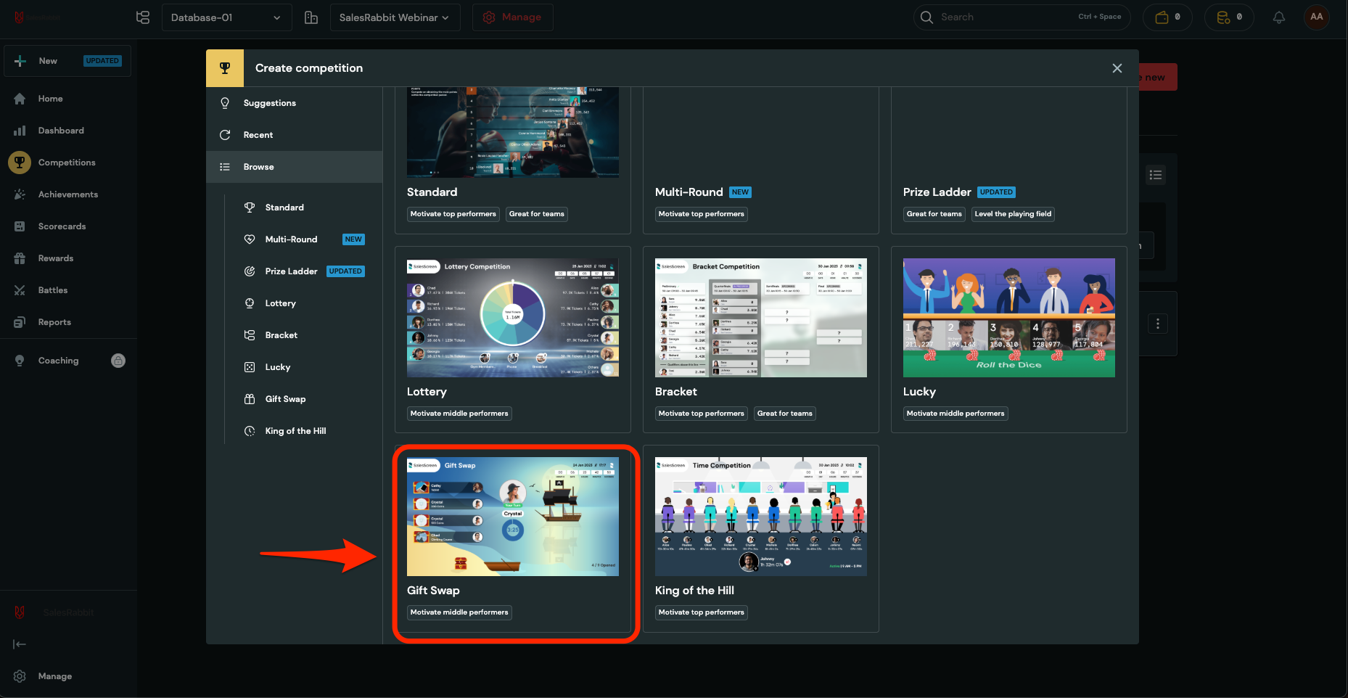Open the SalesRabbit Webinar dropdown

(395, 17)
